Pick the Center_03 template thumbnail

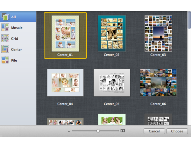click(x=158, y=33)
